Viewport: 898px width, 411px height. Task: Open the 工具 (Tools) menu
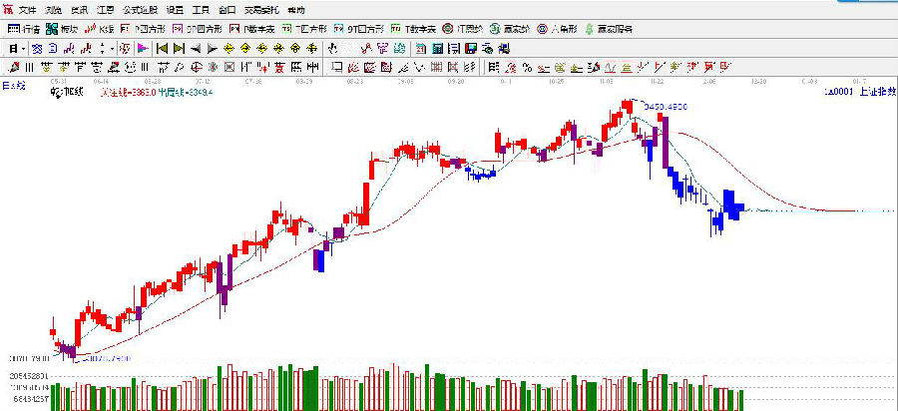coord(200,9)
